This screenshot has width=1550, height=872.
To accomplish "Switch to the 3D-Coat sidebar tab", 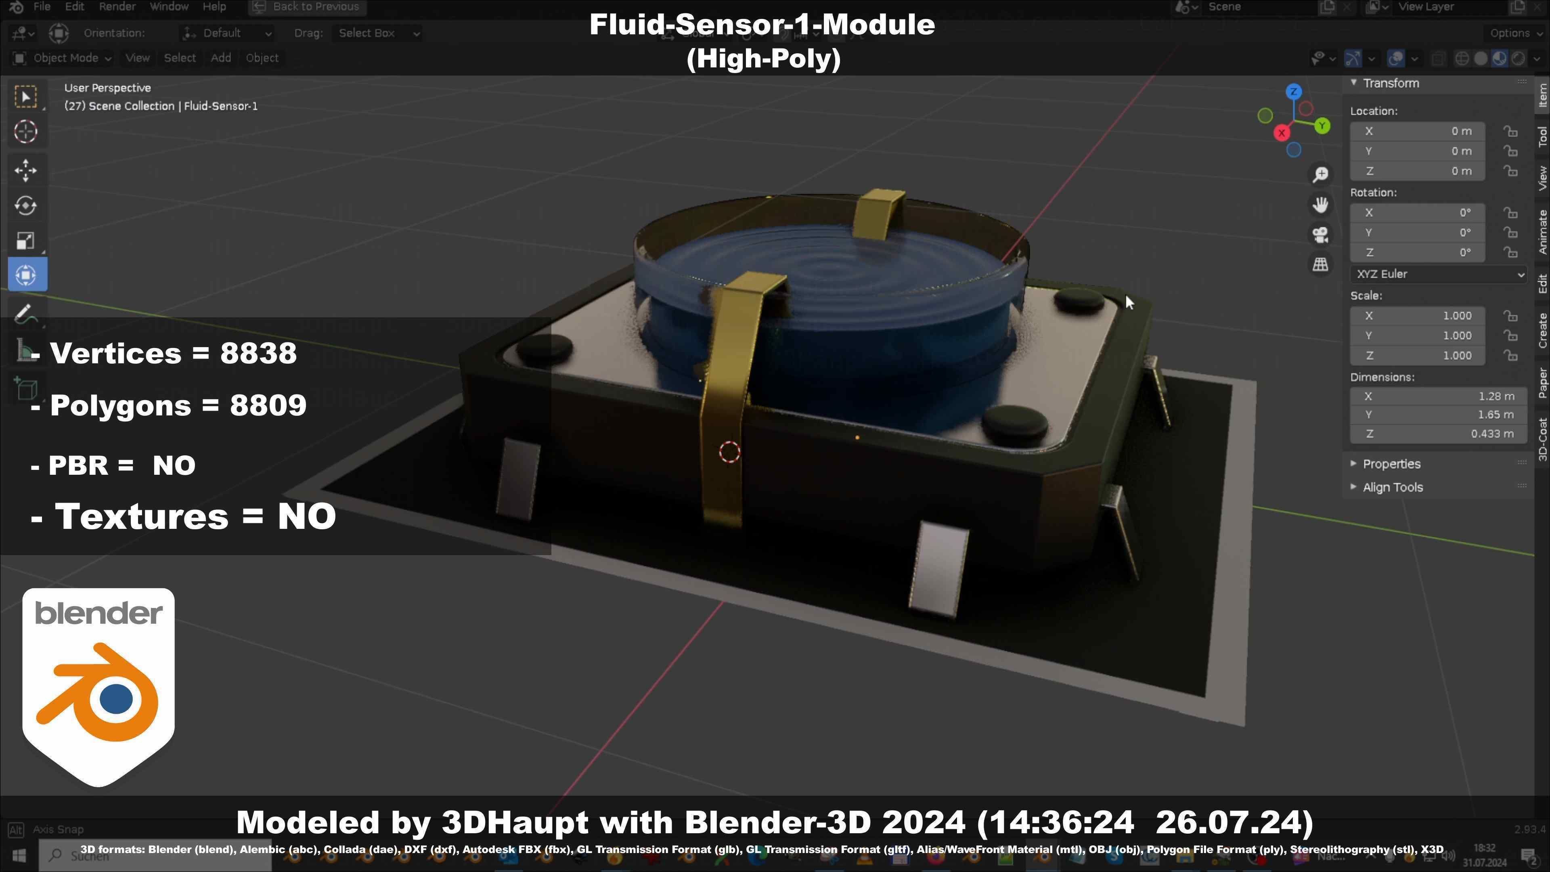I will click(x=1542, y=439).
